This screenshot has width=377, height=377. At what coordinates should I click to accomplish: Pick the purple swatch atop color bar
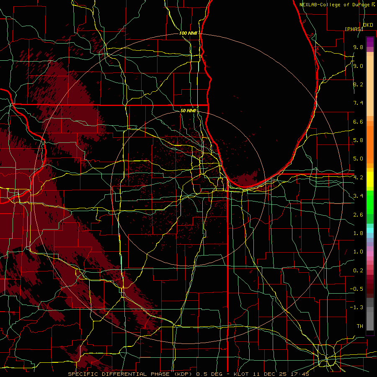pyautogui.click(x=370, y=42)
